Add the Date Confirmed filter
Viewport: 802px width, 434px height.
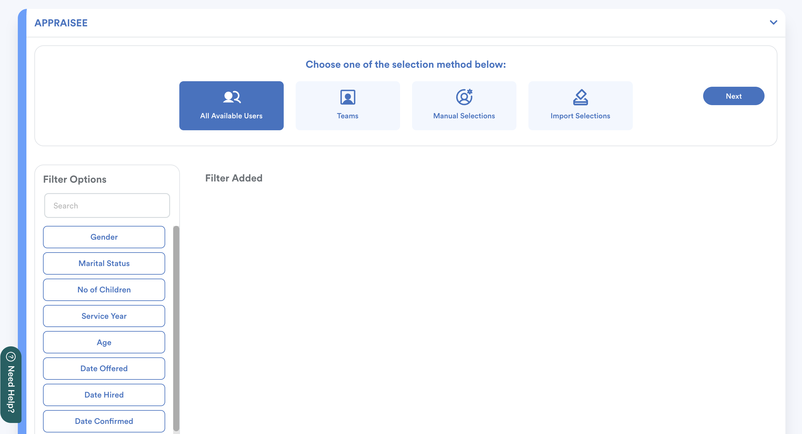pos(104,421)
